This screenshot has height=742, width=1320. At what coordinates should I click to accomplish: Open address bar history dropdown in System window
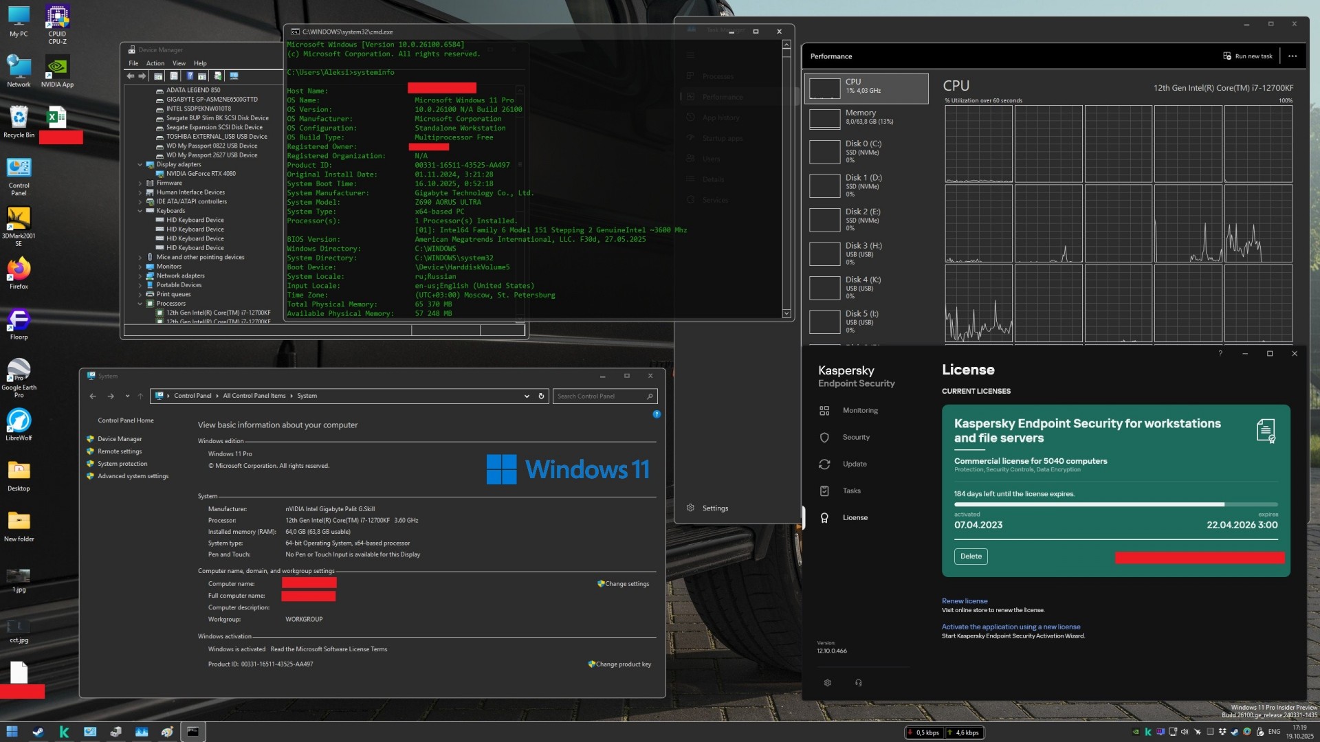click(527, 396)
